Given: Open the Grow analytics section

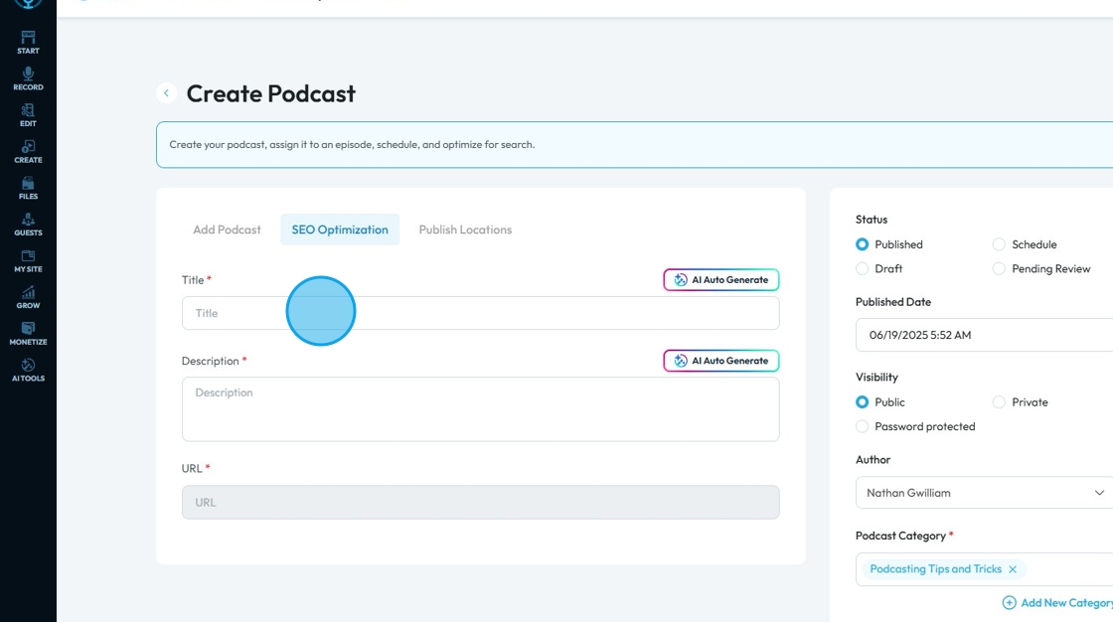Looking at the screenshot, I should coord(28,297).
